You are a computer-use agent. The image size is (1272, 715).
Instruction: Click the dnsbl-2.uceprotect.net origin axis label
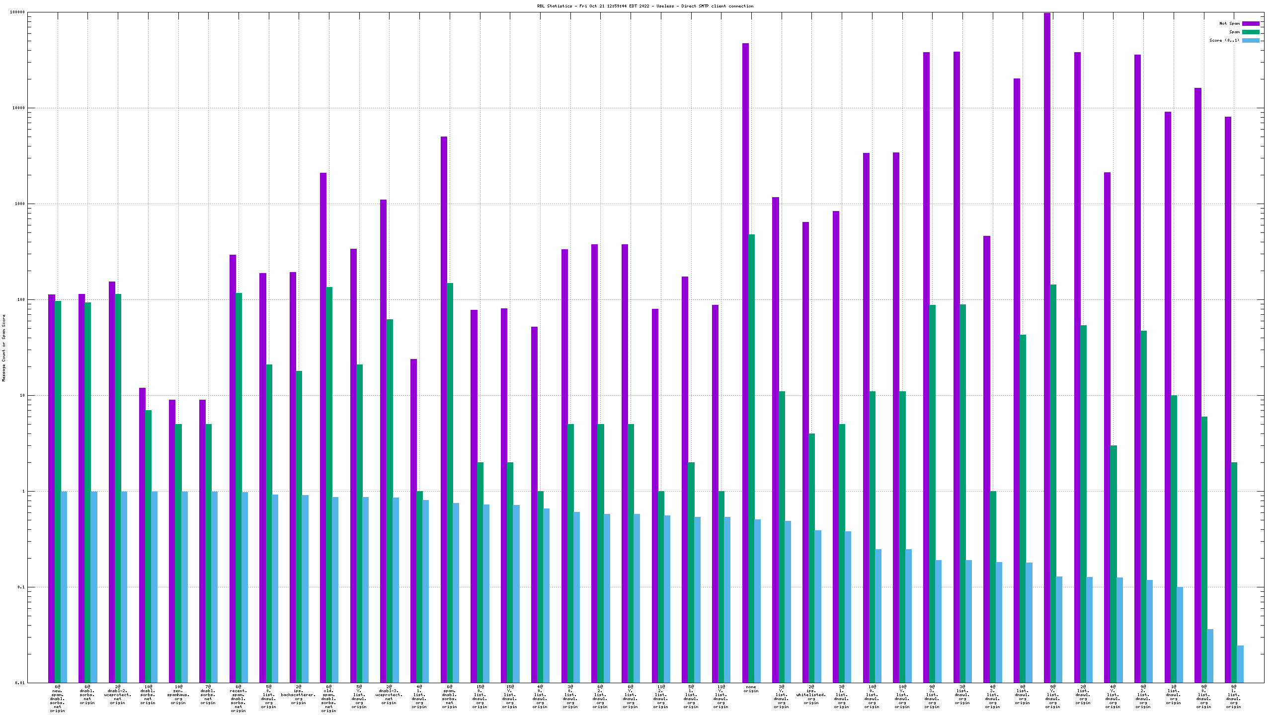click(x=118, y=695)
